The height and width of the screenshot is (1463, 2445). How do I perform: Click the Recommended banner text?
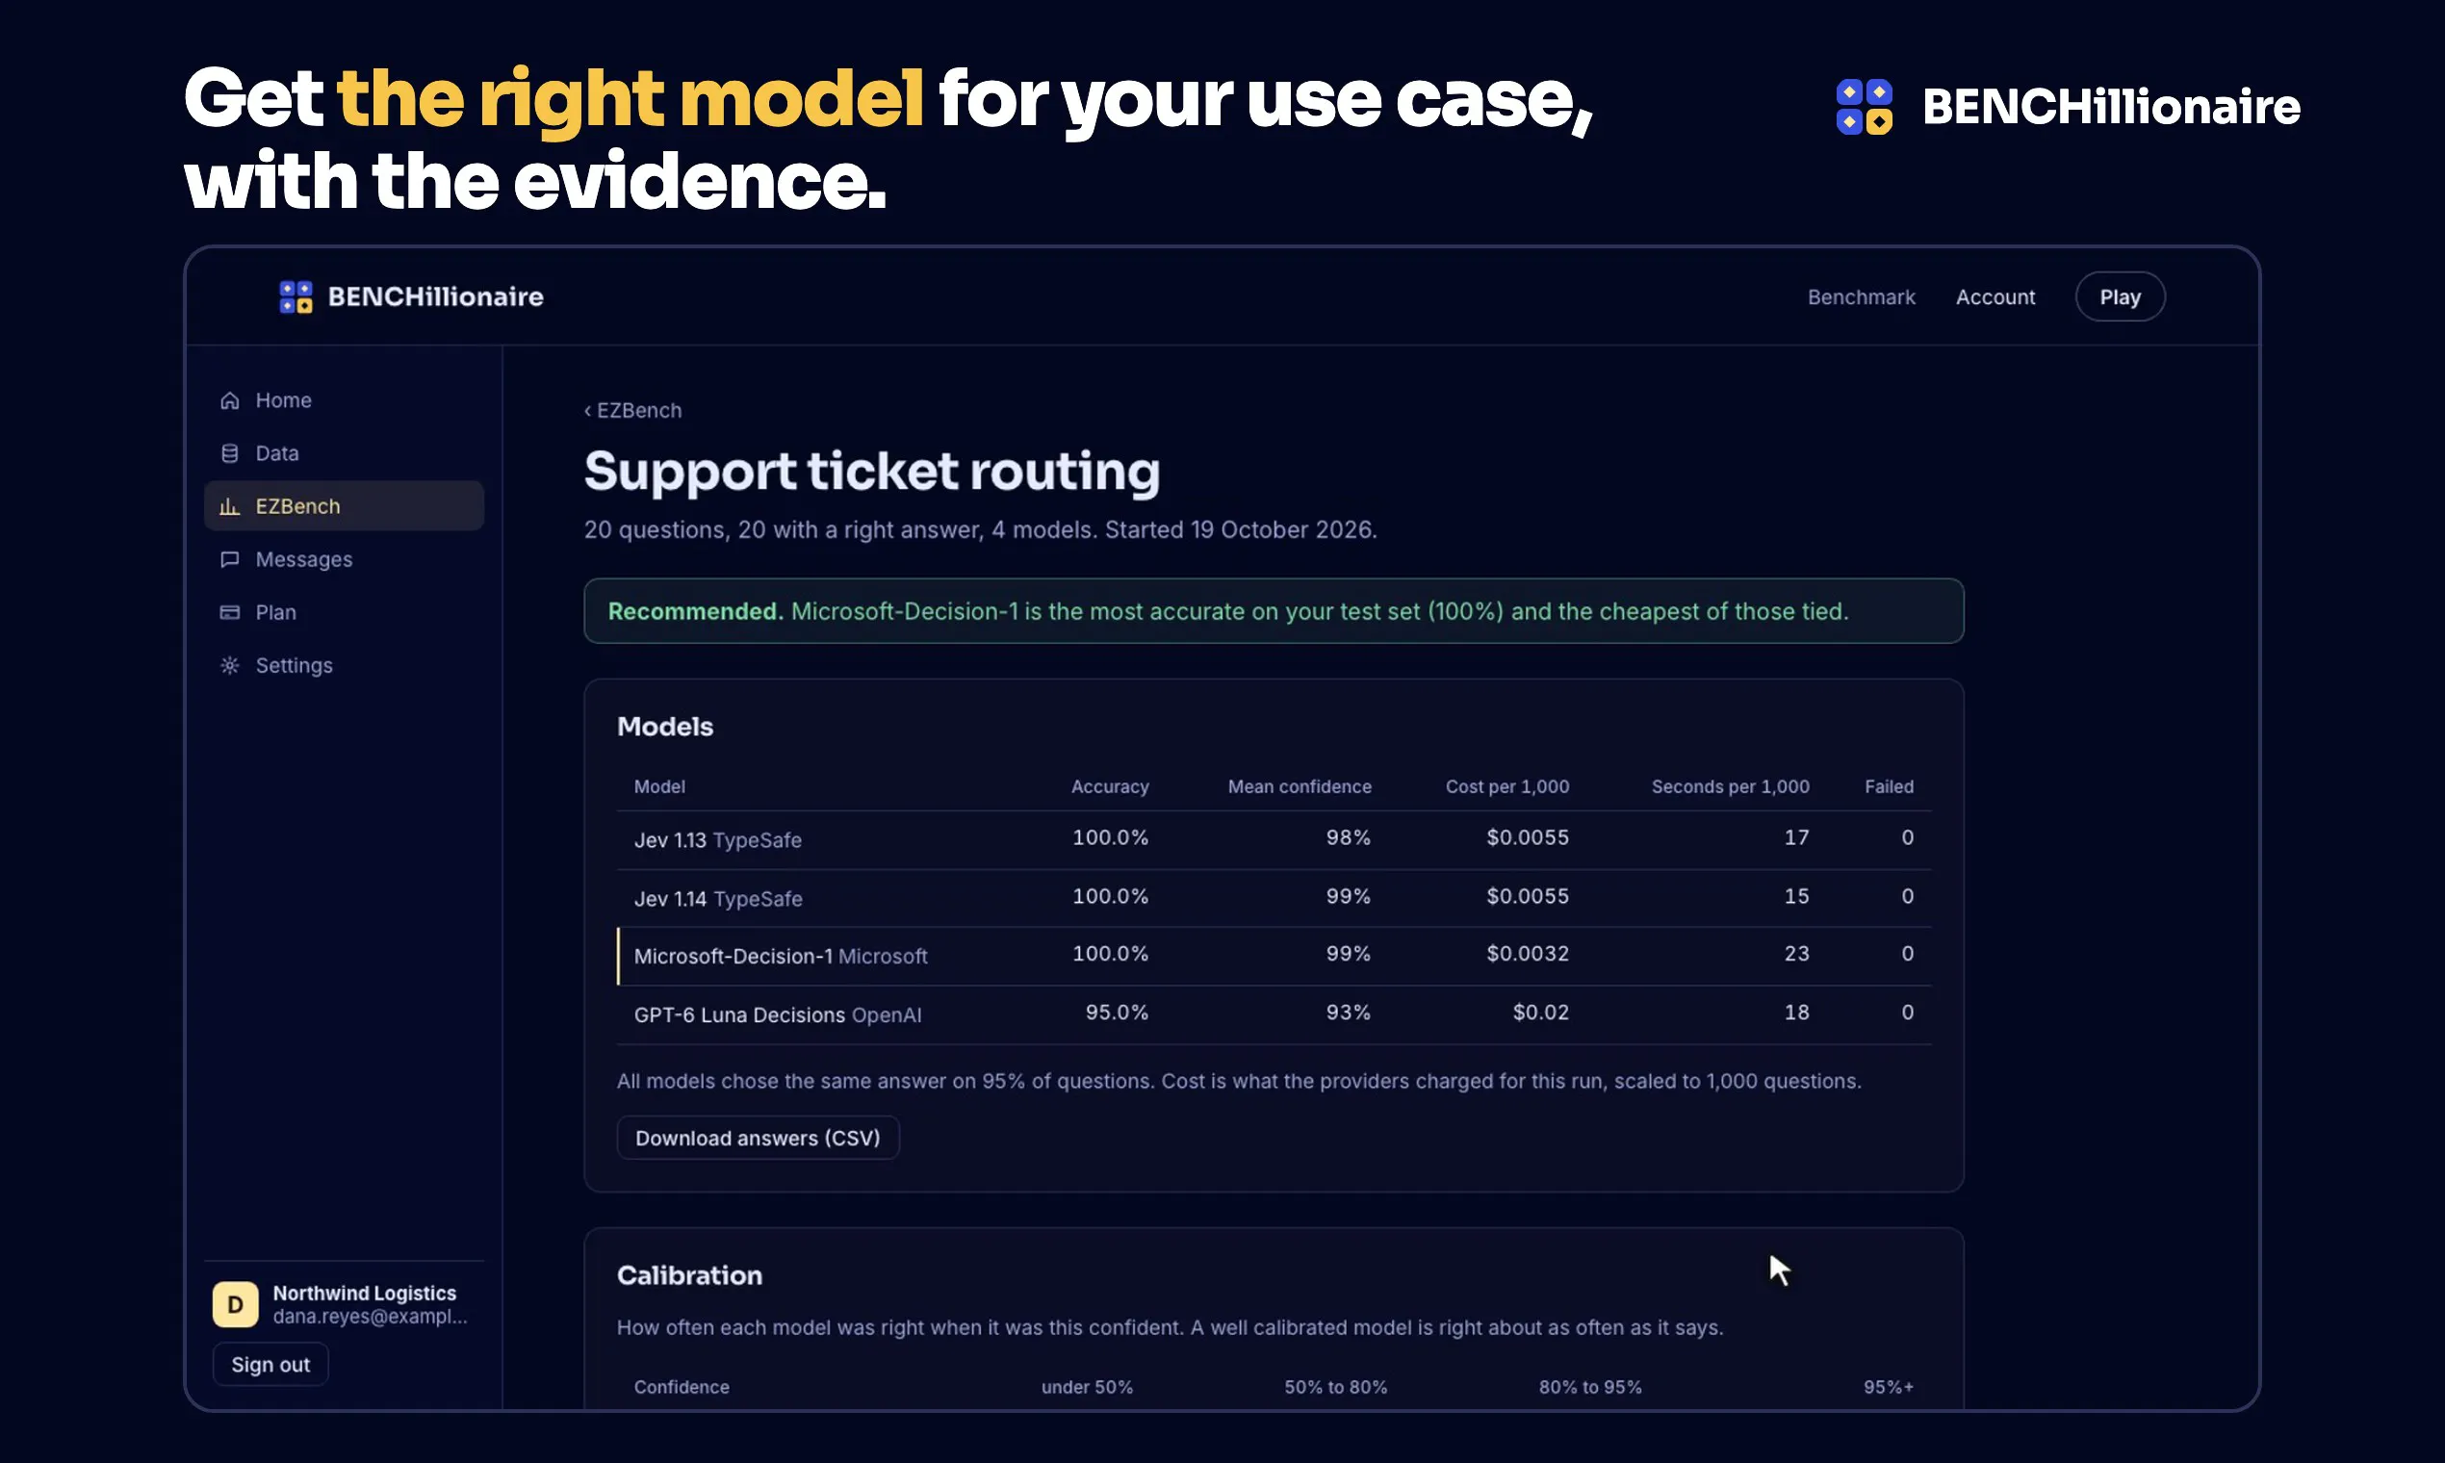(x=1227, y=611)
